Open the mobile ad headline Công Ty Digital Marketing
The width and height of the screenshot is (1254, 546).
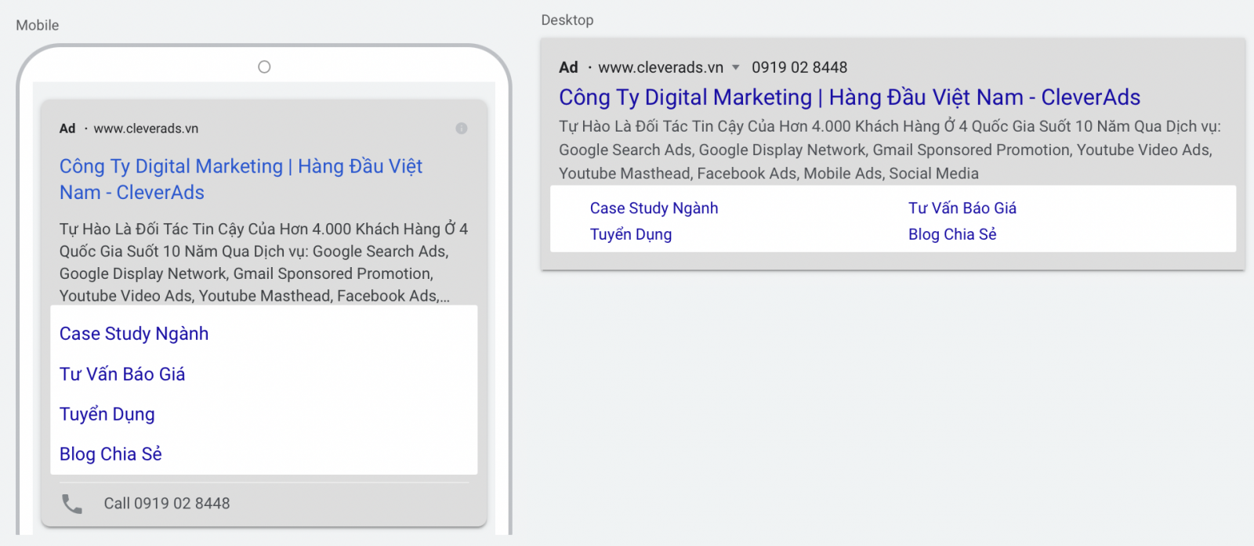[x=241, y=179]
